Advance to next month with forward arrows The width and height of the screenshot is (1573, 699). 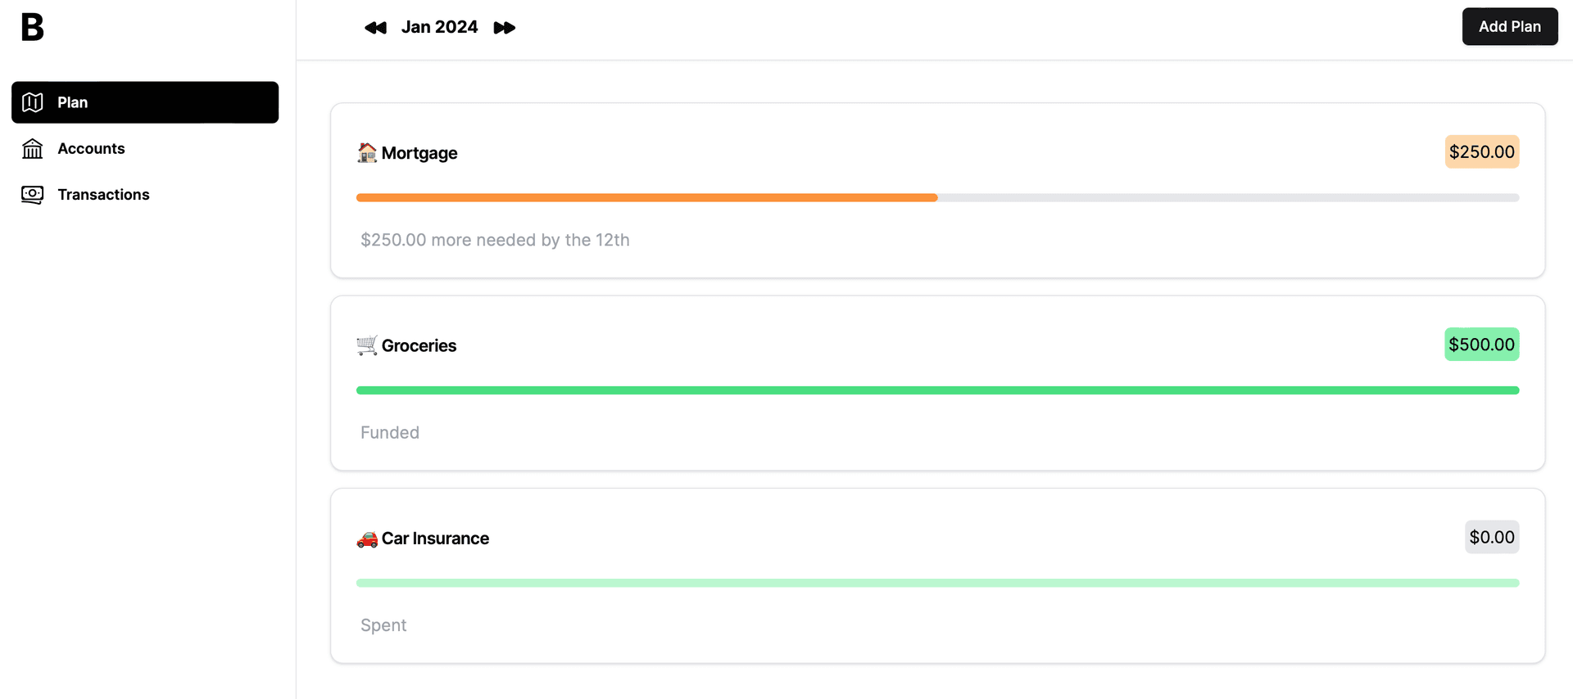[505, 28]
